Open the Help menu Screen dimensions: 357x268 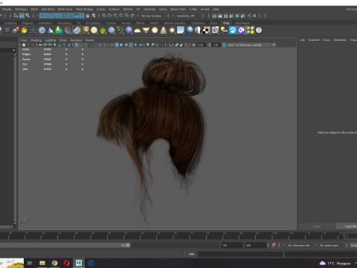click(x=216, y=9)
